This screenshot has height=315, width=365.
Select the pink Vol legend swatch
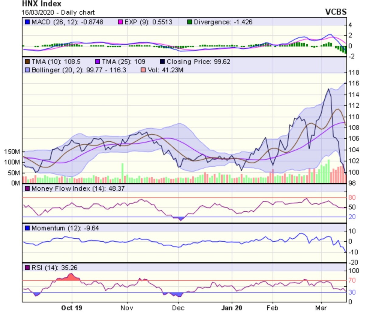click(x=144, y=70)
